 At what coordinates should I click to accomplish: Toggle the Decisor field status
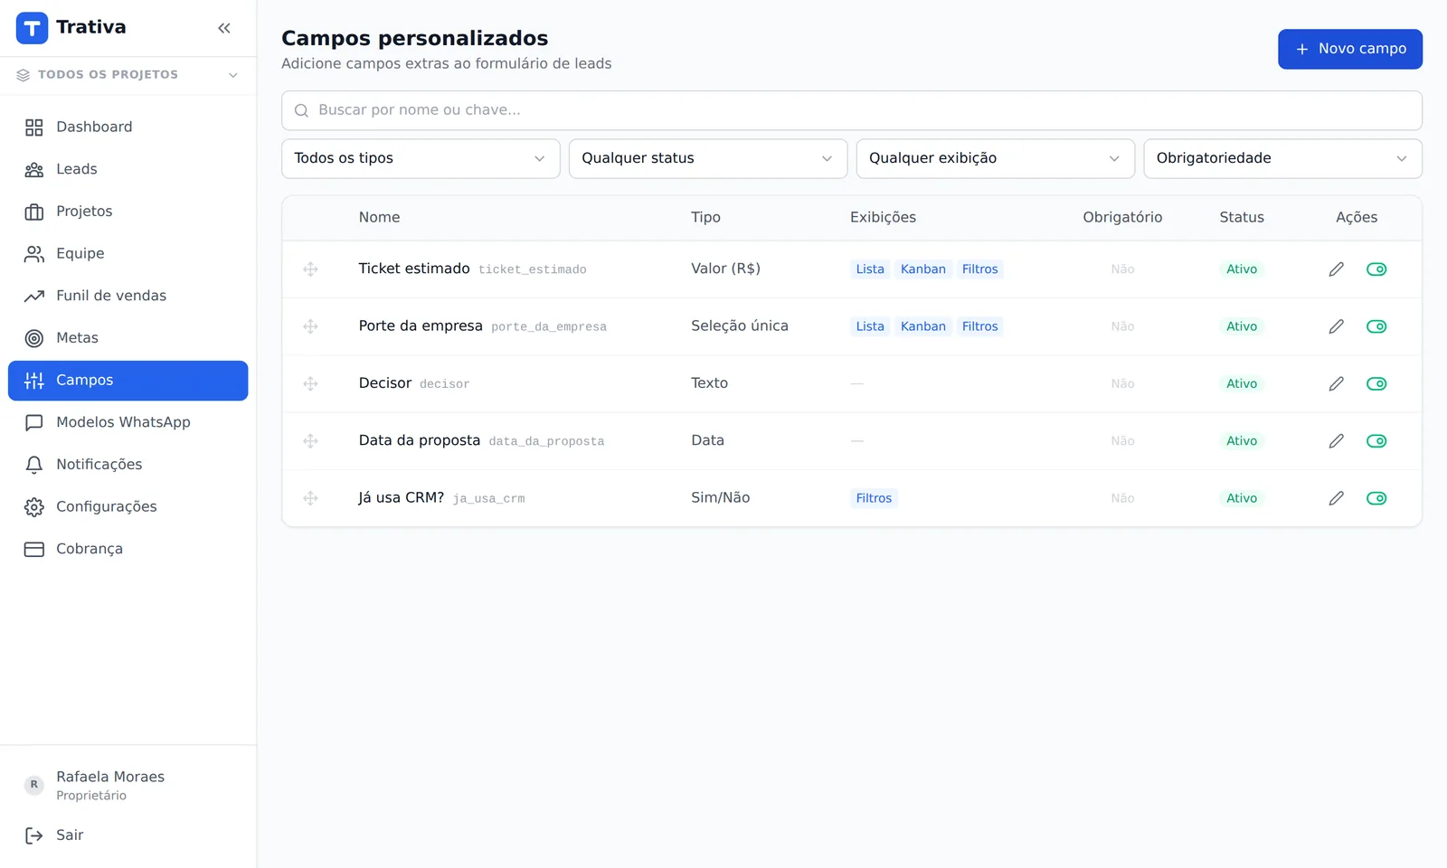(x=1376, y=384)
